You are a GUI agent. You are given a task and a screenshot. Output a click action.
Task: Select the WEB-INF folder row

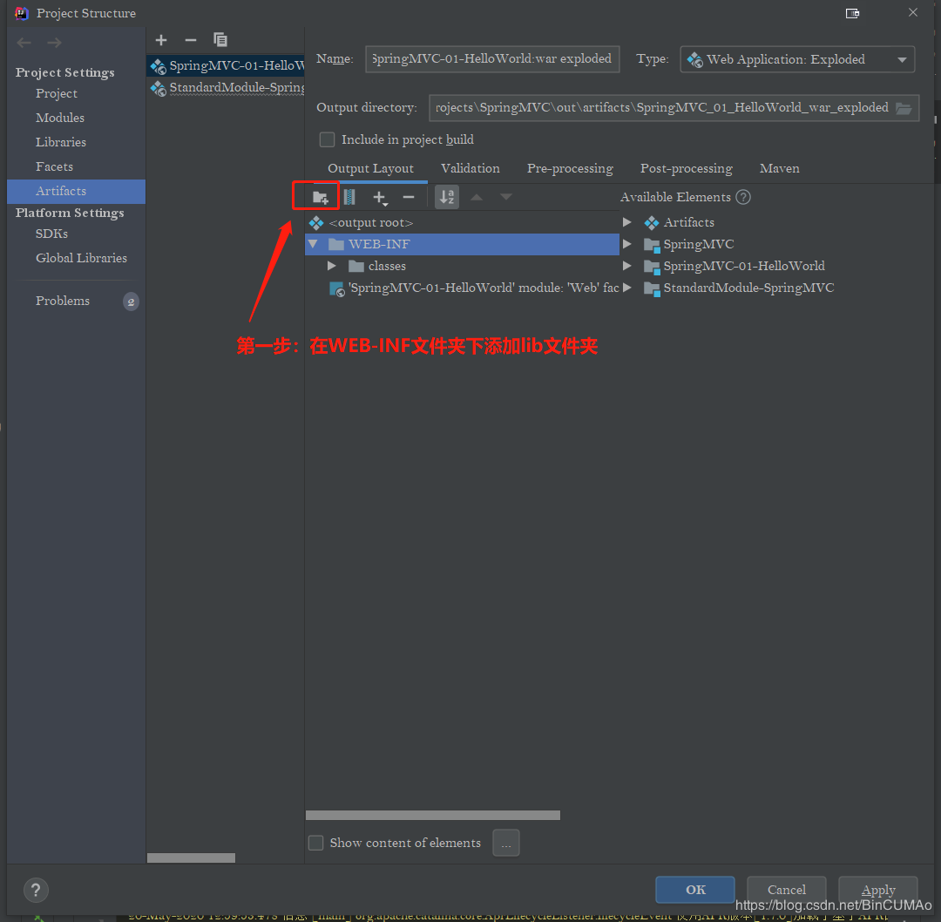463,244
